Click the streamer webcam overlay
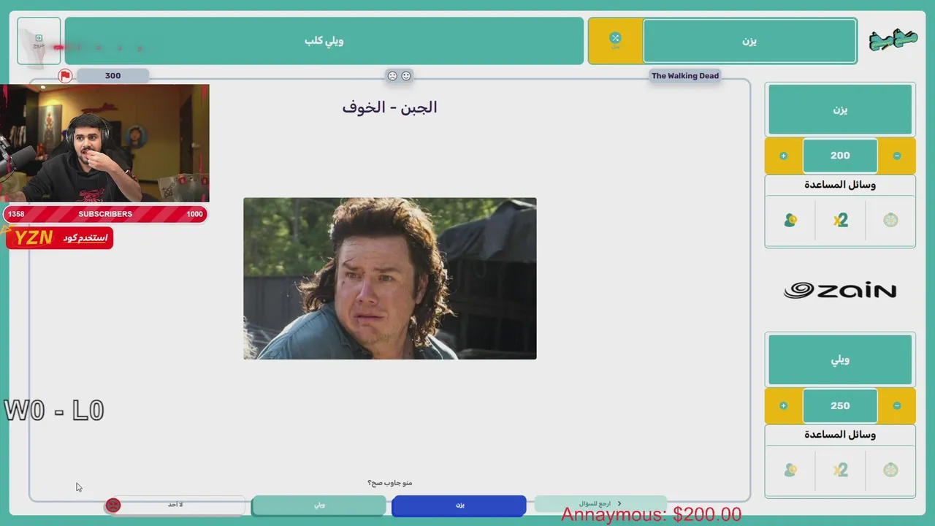Image resolution: width=935 pixels, height=526 pixels. coord(104,143)
